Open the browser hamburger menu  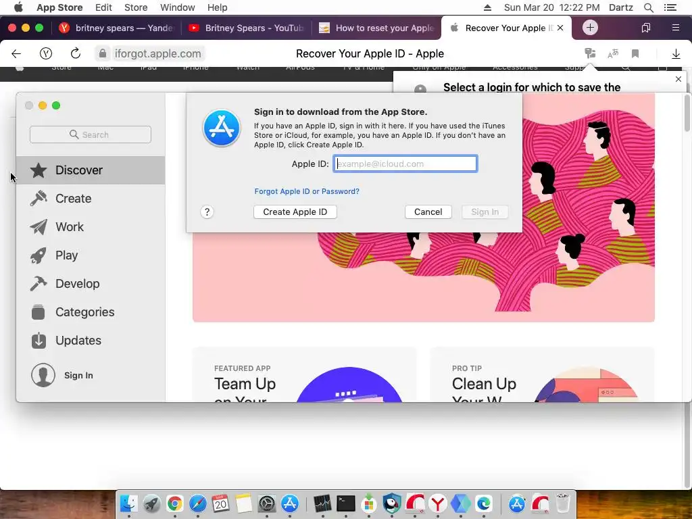point(676,28)
